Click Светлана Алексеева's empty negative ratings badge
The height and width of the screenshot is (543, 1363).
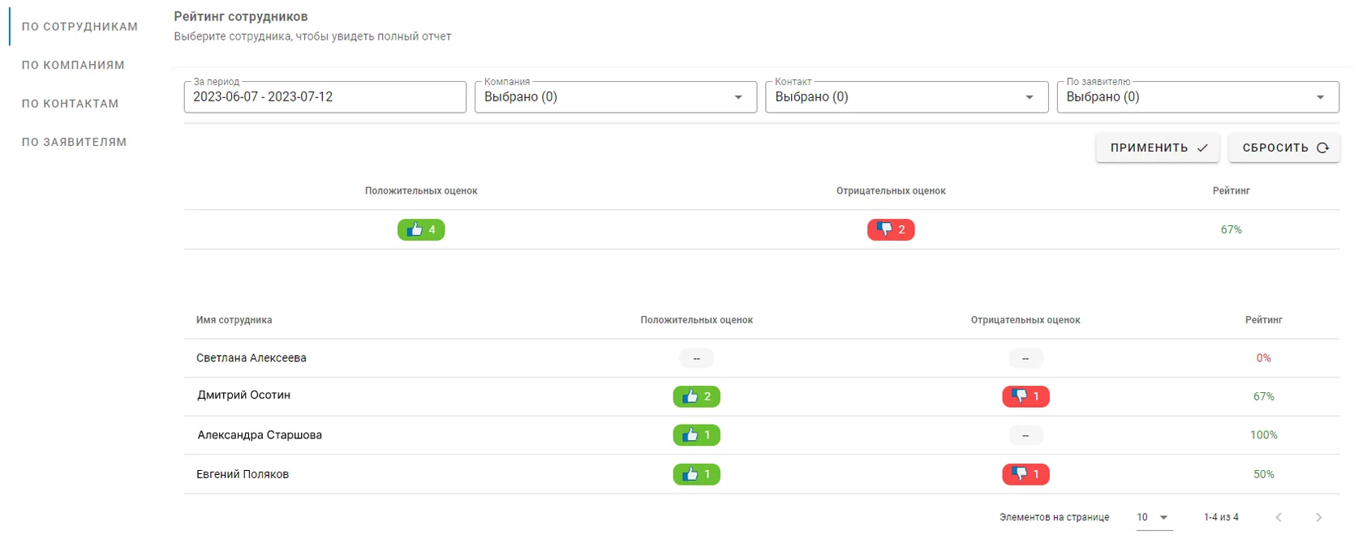coord(1025,358)
